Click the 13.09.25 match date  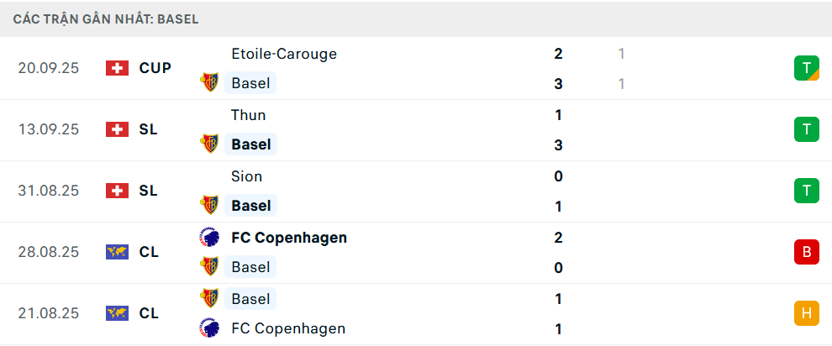(x=48, y=129)
